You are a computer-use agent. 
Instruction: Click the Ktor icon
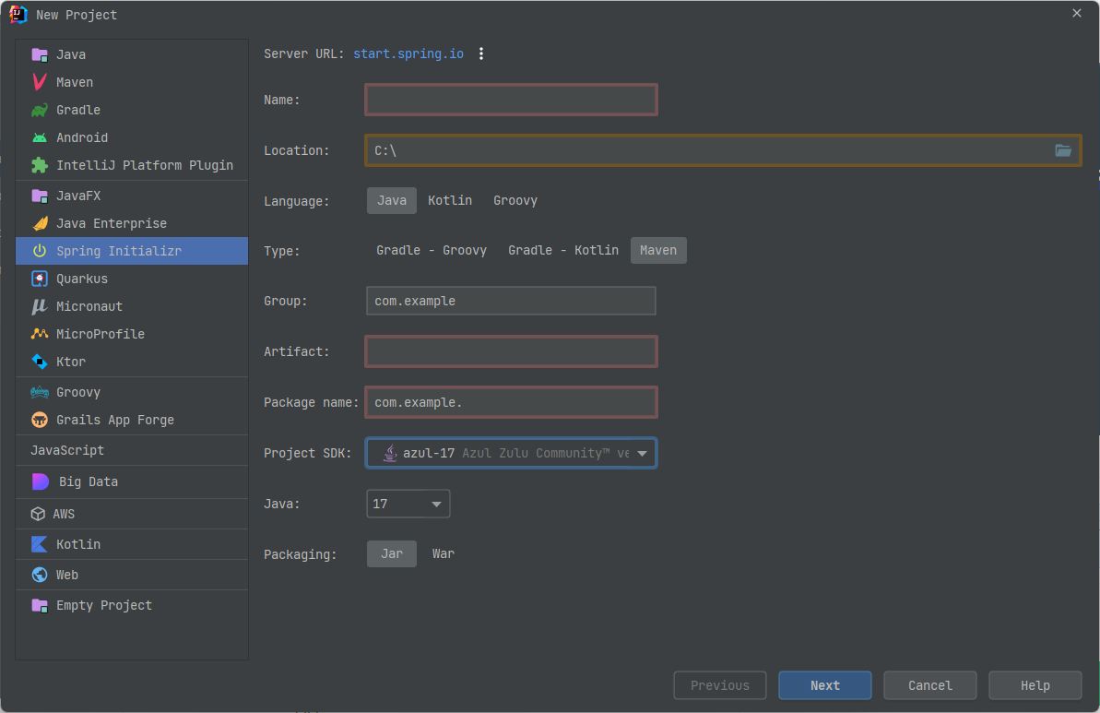pyautogui.click(x=40, y=362)
